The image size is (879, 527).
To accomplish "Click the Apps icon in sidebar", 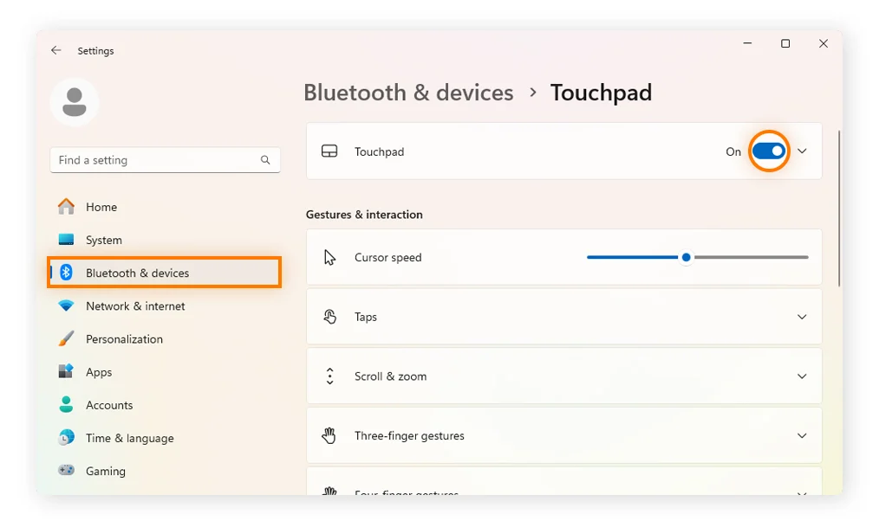I will click(x=66, y=372).
